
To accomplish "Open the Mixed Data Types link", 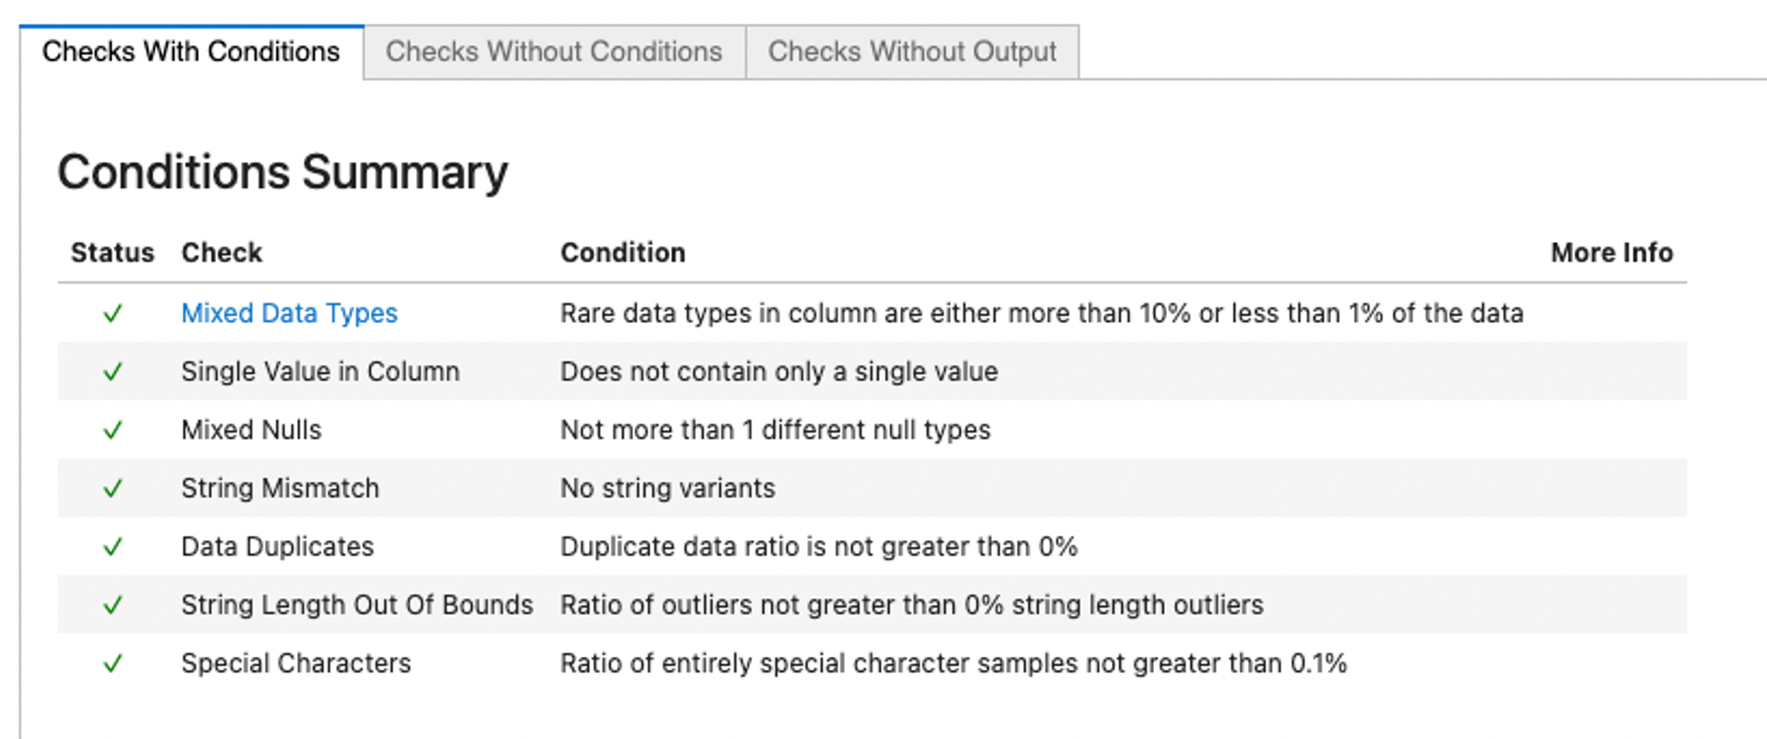I will [289, 314].
